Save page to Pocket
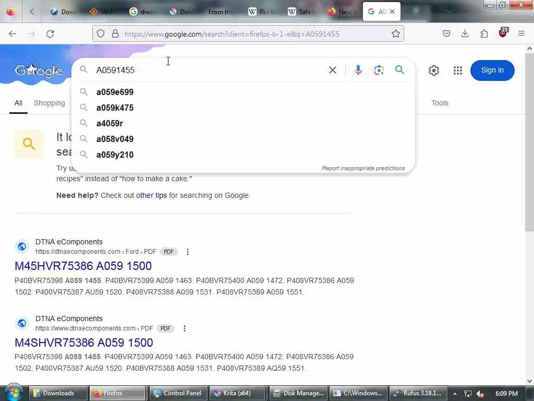 (x=446, y=33)
